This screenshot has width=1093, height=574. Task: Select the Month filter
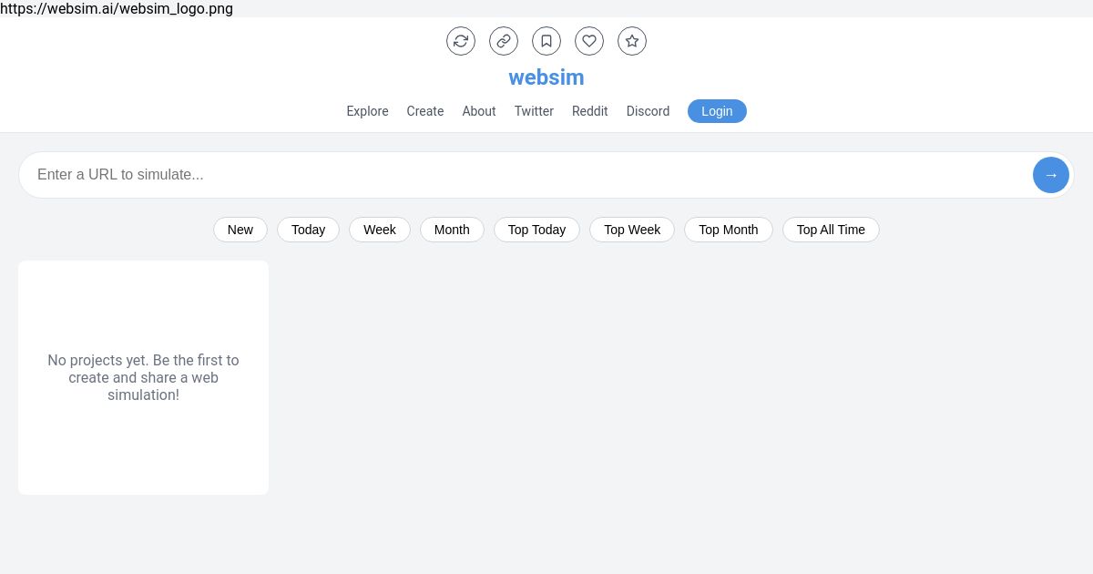[x=452, y=230]
